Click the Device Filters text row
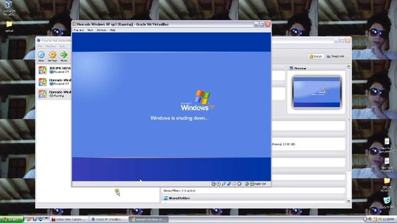397x223 pixels. point(179,191)
